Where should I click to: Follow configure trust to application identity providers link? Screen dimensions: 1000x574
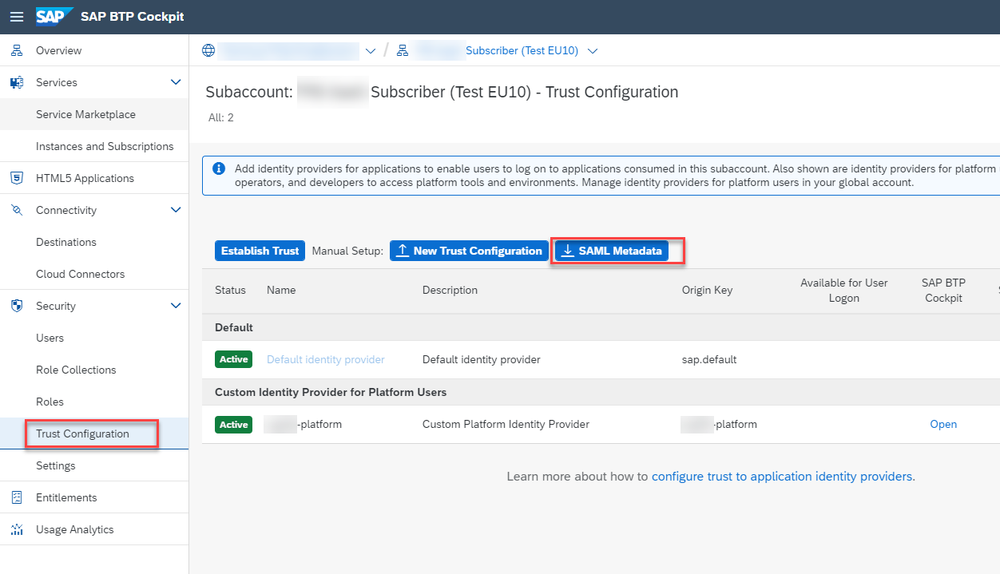pyautogui.click(x=784, y=477)
